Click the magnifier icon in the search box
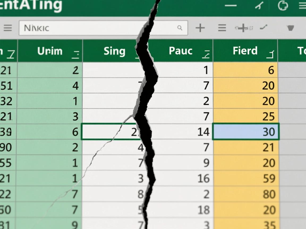This screenshot has width=306, height=229. pyautogui.click(x=180, y=28)
